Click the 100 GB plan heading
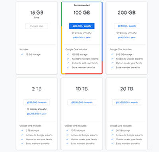Screen dimensions: 159x152 pos(82,13)
